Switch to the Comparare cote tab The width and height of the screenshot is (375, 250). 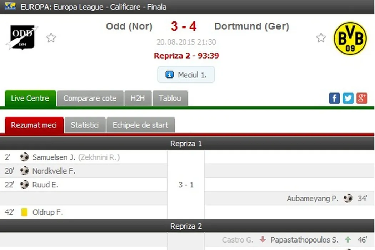[90, 99]
